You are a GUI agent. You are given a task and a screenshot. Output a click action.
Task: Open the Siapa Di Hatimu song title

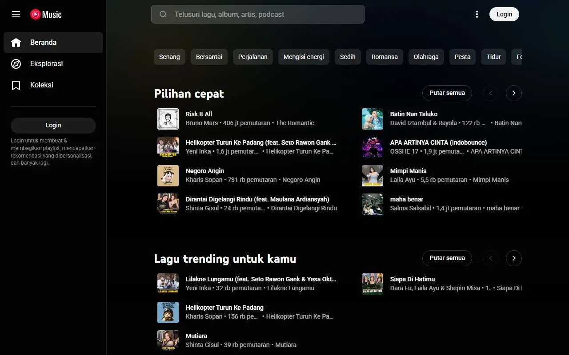click(x=413, y=279)
